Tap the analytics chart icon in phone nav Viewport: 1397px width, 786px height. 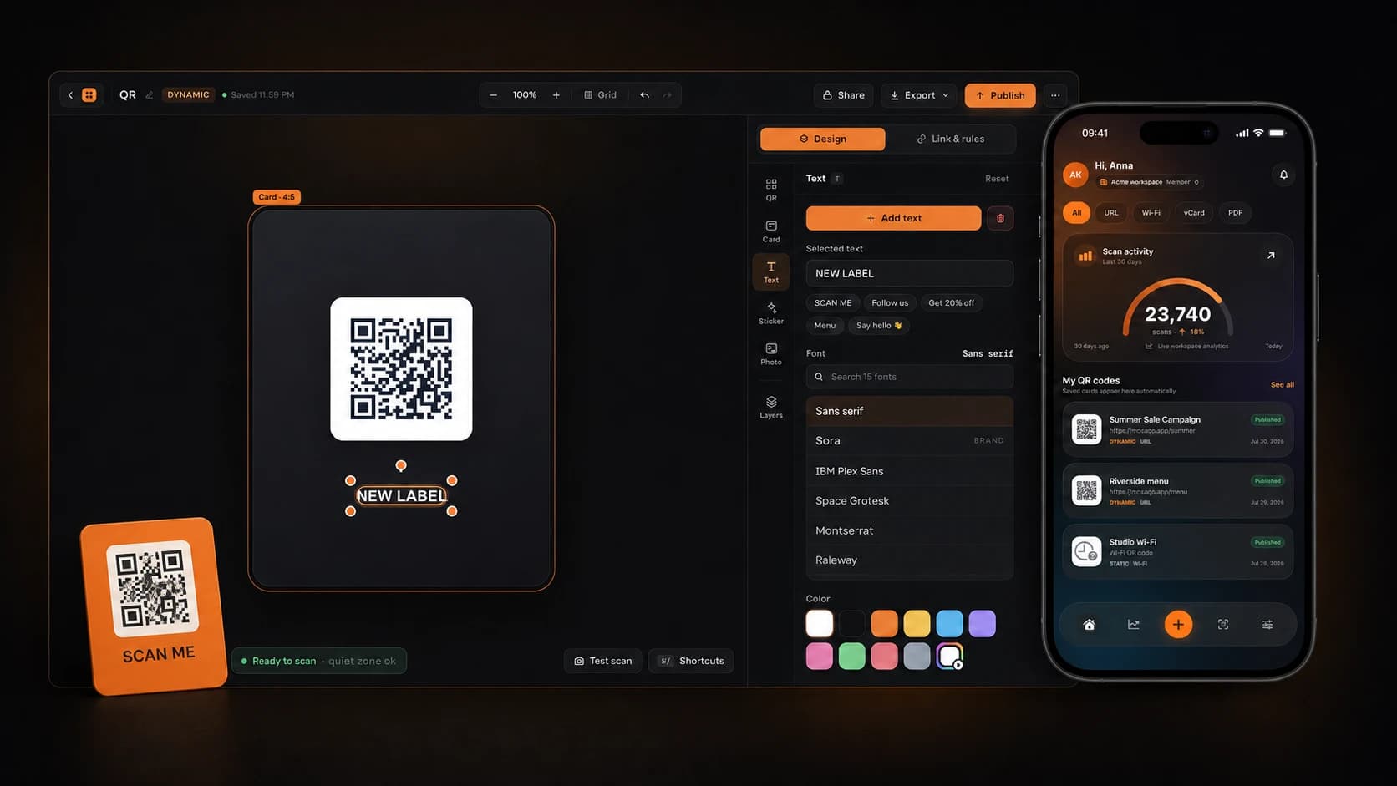tap(1134, 625)
